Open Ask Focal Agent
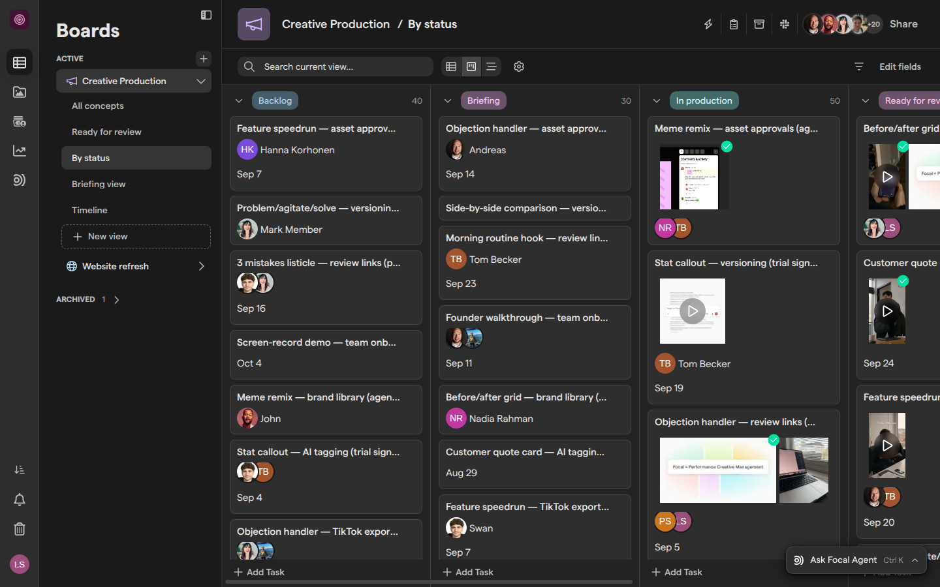The image size is (940, 587). (x=856, y=560)
